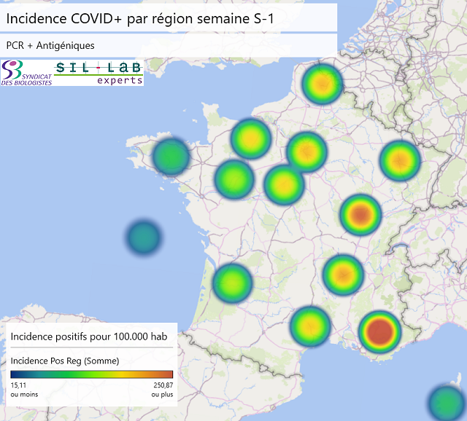This screenshot has height=421, width=467.
Task: Select the Corse bubble at bottom right
Action: tap(447, 403)
